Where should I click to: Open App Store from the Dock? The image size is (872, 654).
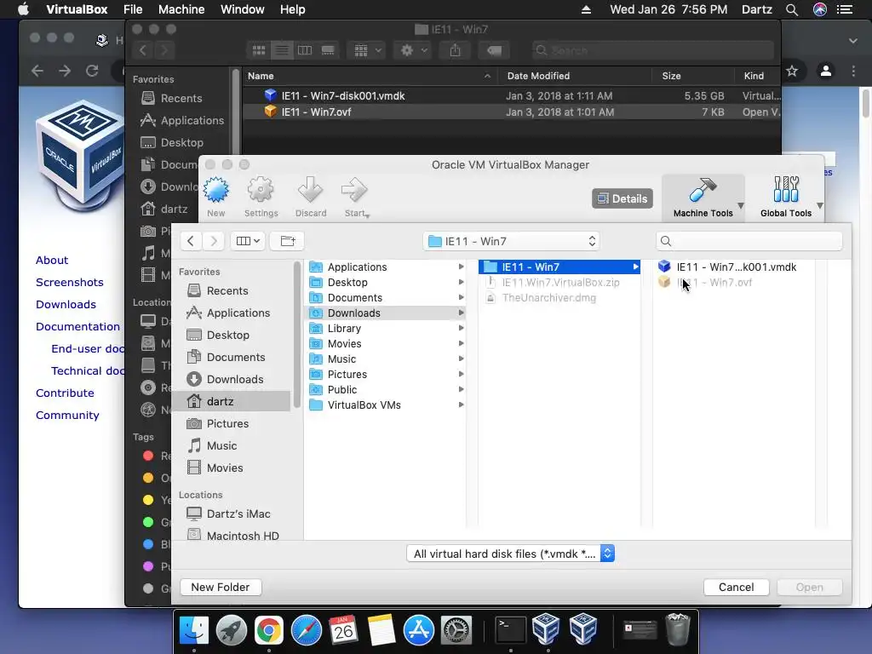click(419, 631)
